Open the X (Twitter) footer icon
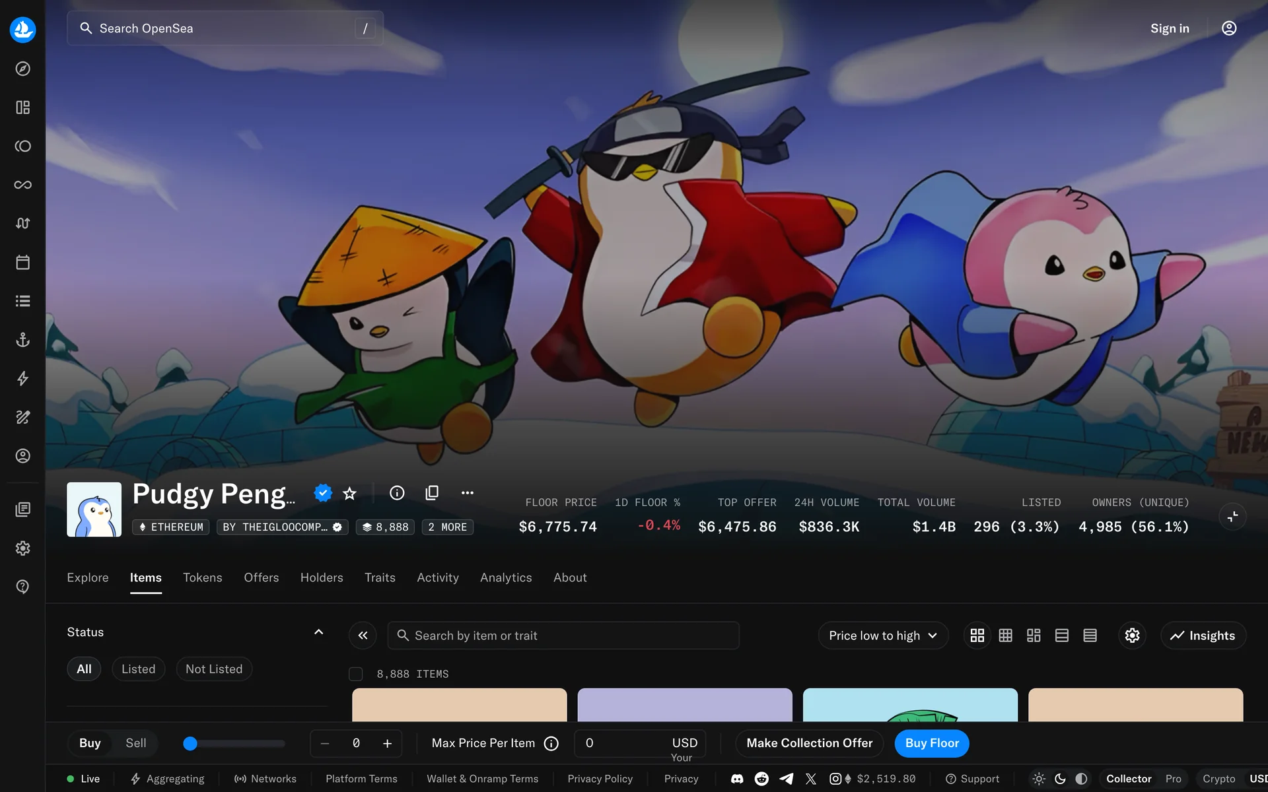The height and width of the screenshot is (792, 1268). pyautogui.click(x=811, y=779)
